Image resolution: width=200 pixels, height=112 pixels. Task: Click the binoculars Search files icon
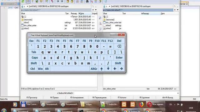click(87, 1)
